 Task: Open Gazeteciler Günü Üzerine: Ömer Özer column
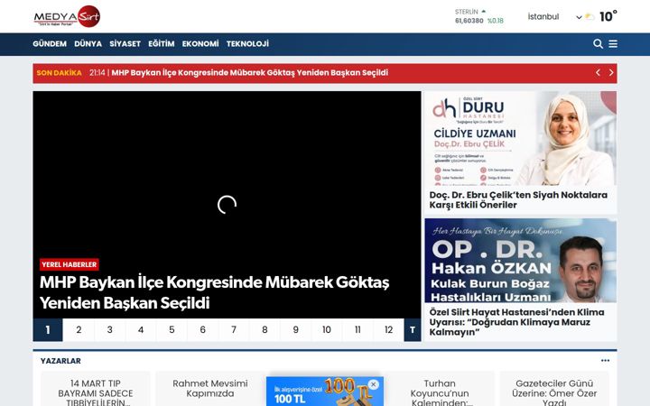point(554,392)
